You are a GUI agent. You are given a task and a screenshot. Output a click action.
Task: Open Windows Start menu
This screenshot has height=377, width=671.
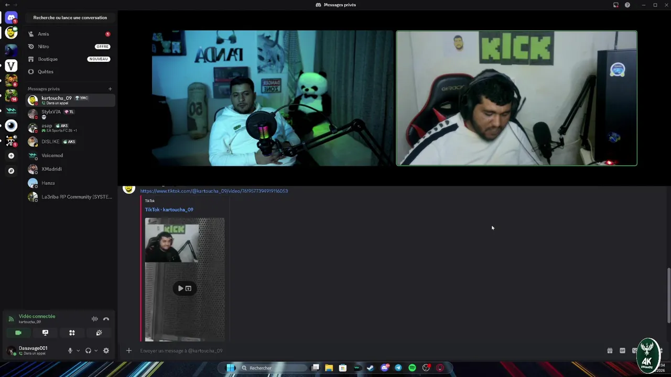coord(230,368)
